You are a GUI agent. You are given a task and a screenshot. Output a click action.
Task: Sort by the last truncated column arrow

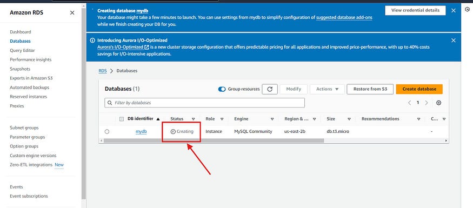(x=444, y=119)
